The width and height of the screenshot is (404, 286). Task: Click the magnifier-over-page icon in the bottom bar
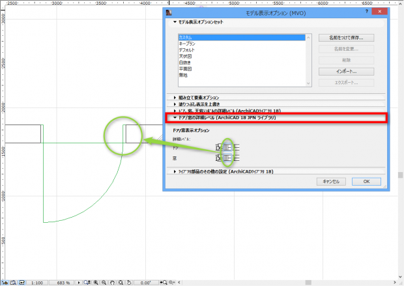coord(14,283)
